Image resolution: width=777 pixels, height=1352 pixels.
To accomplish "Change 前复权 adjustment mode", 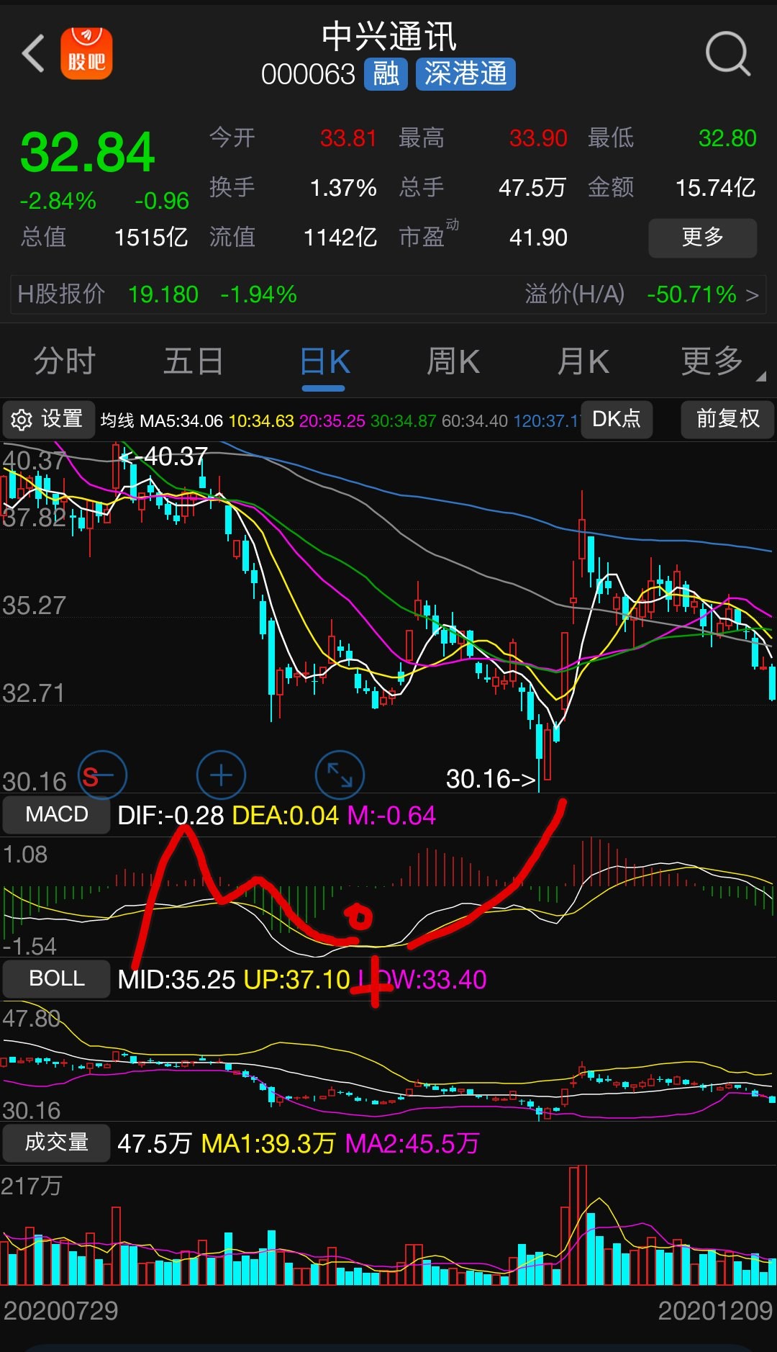I will [727, 420].
